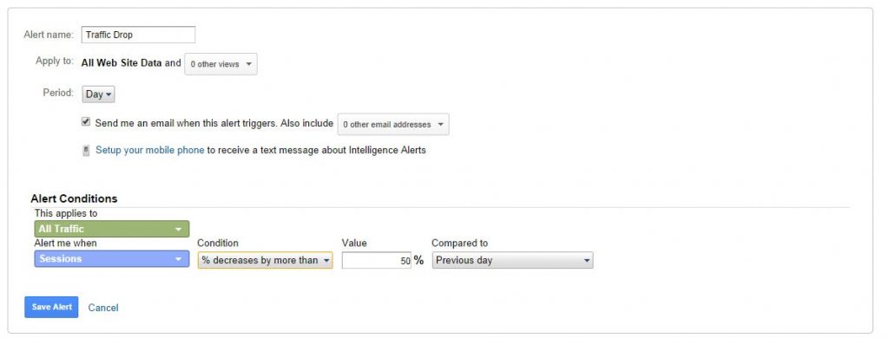The width and height of the screenshot is (889, 338).
Task: Toggle the send me an email checkbox
Action: 86,121
